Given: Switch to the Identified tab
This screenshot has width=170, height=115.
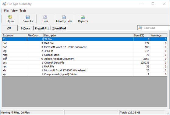Looking at the screenshot, I should [x=59, y=28].
